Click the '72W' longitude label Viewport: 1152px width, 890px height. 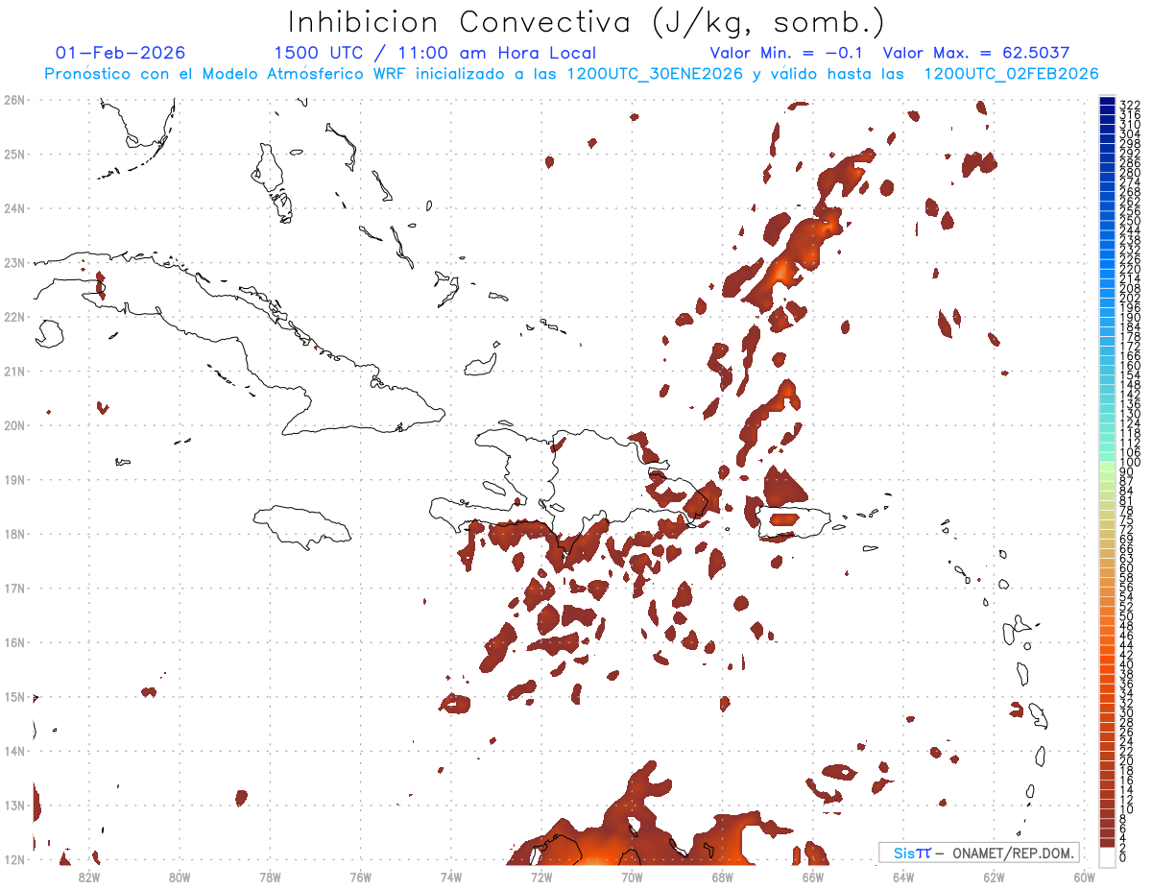(541, 876)
